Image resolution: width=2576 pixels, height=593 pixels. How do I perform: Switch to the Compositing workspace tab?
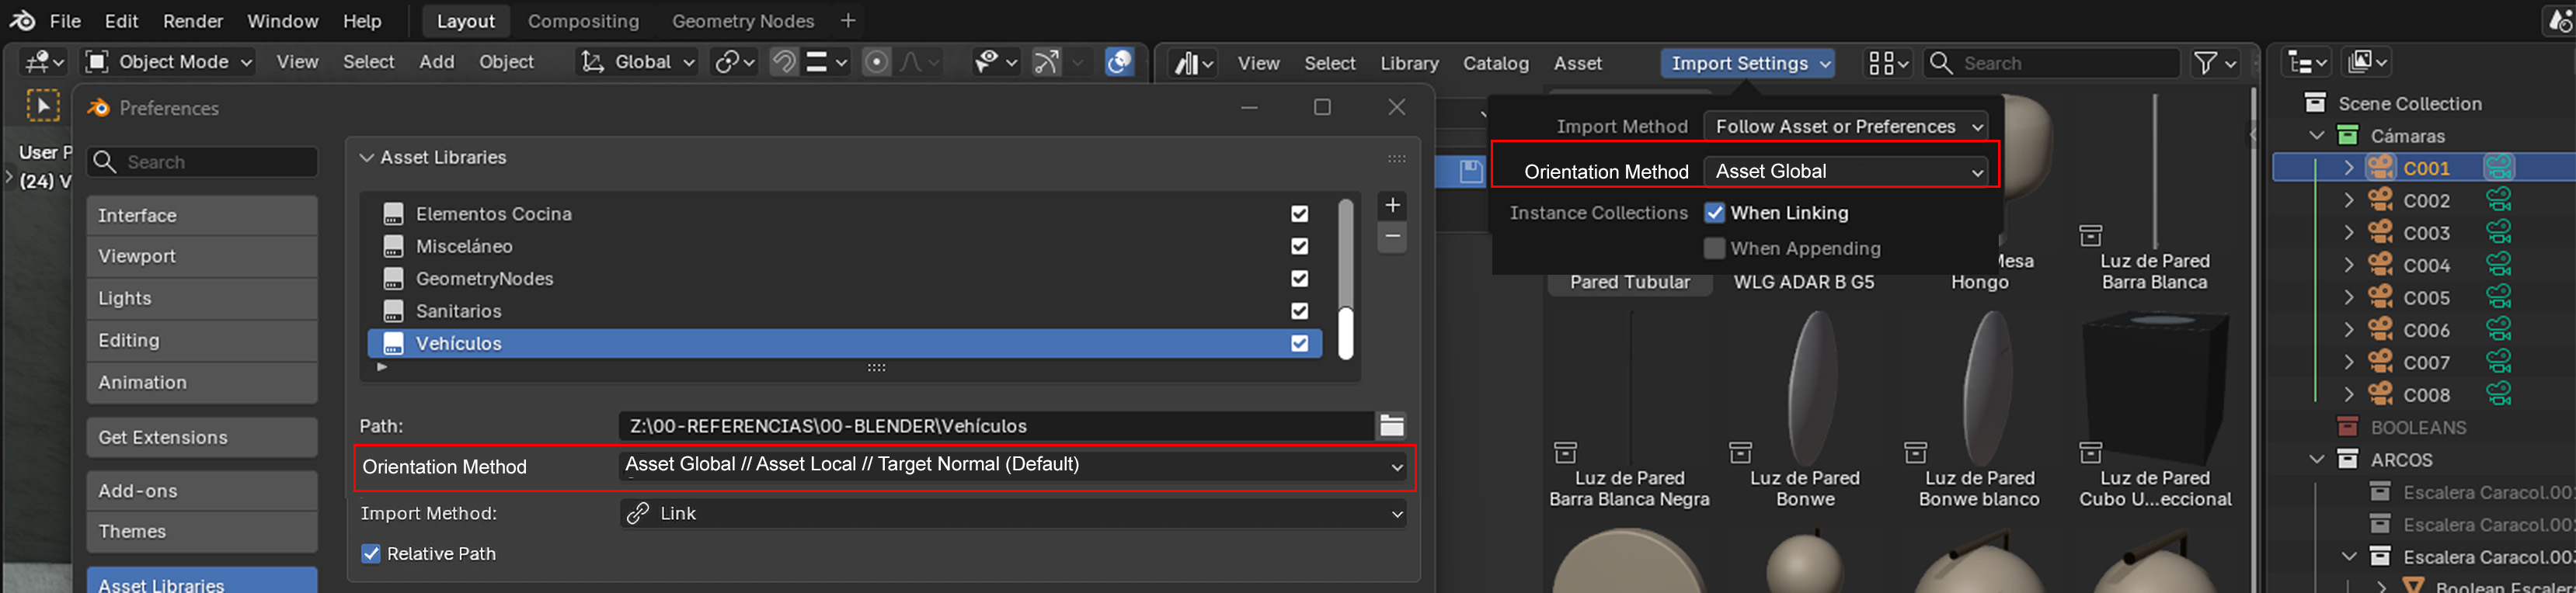click(x=583, y=21)
